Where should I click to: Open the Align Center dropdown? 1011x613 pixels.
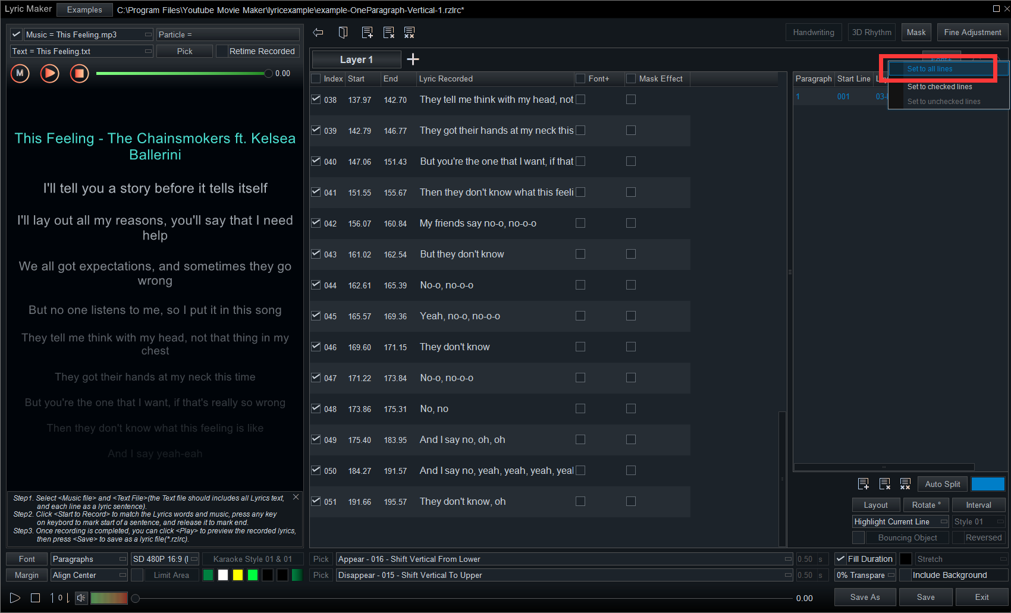(89, 575)
